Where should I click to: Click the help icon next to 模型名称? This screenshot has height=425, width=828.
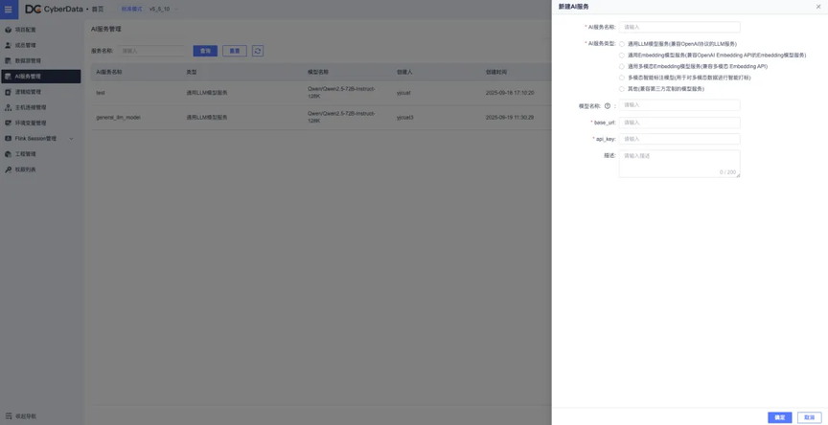point(608,106)
